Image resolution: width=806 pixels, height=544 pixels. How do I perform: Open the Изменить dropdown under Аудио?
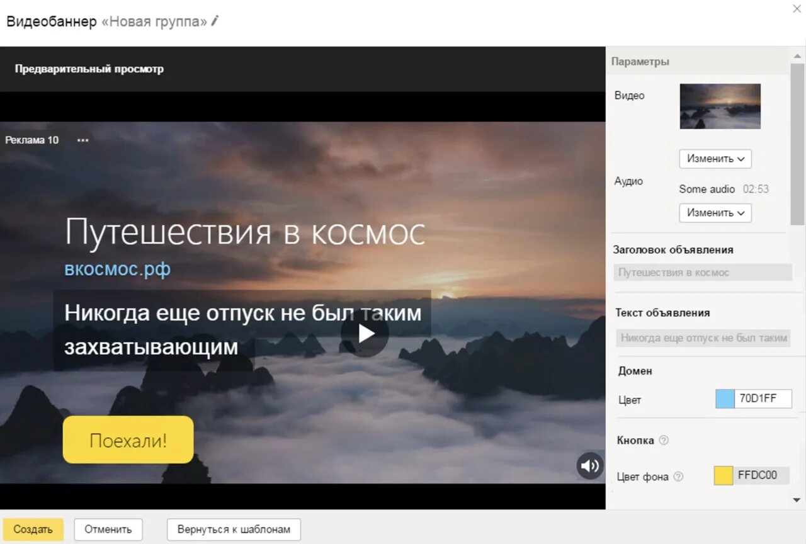tap(715, 213)
